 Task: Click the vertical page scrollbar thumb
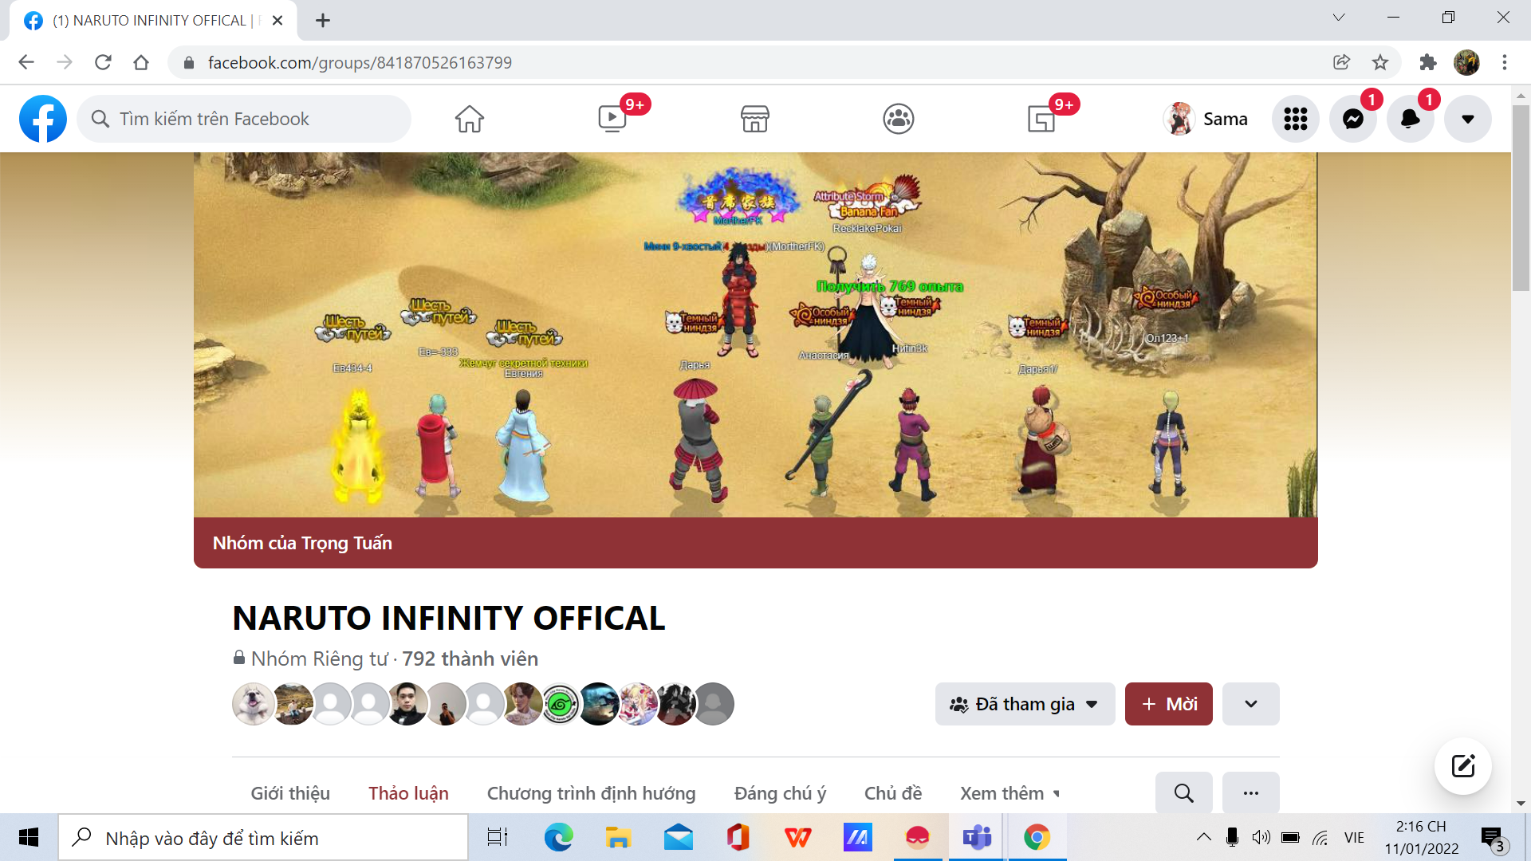[1521, 198]
